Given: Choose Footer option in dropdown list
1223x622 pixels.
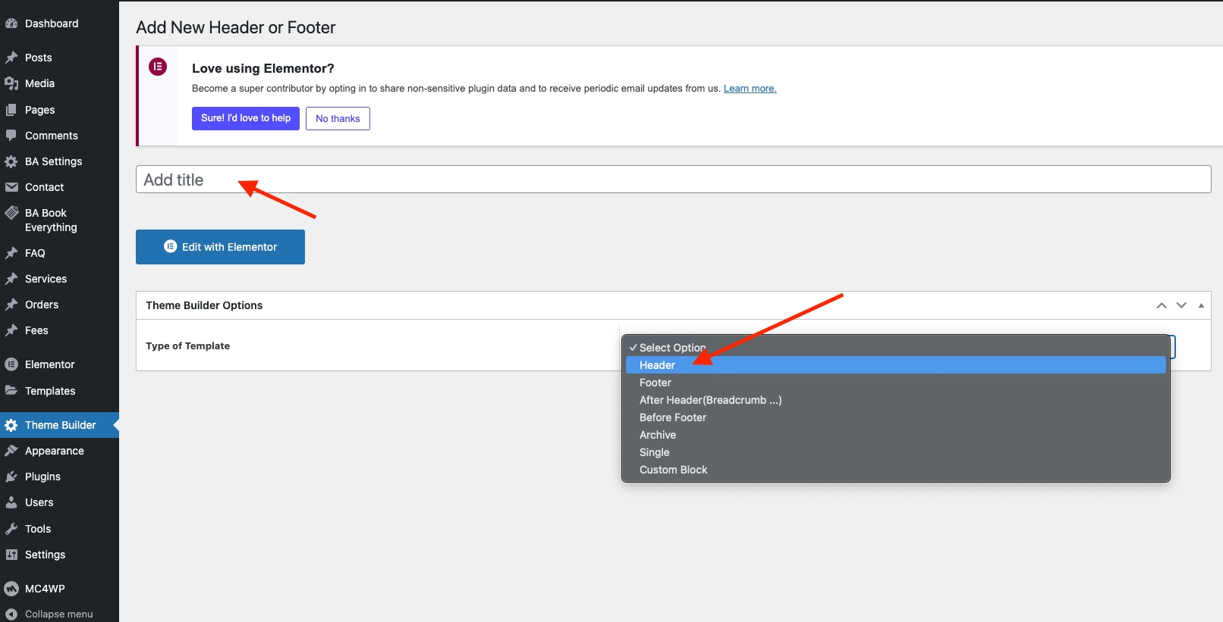Looking at the screenshot, I should coord(656,383).
